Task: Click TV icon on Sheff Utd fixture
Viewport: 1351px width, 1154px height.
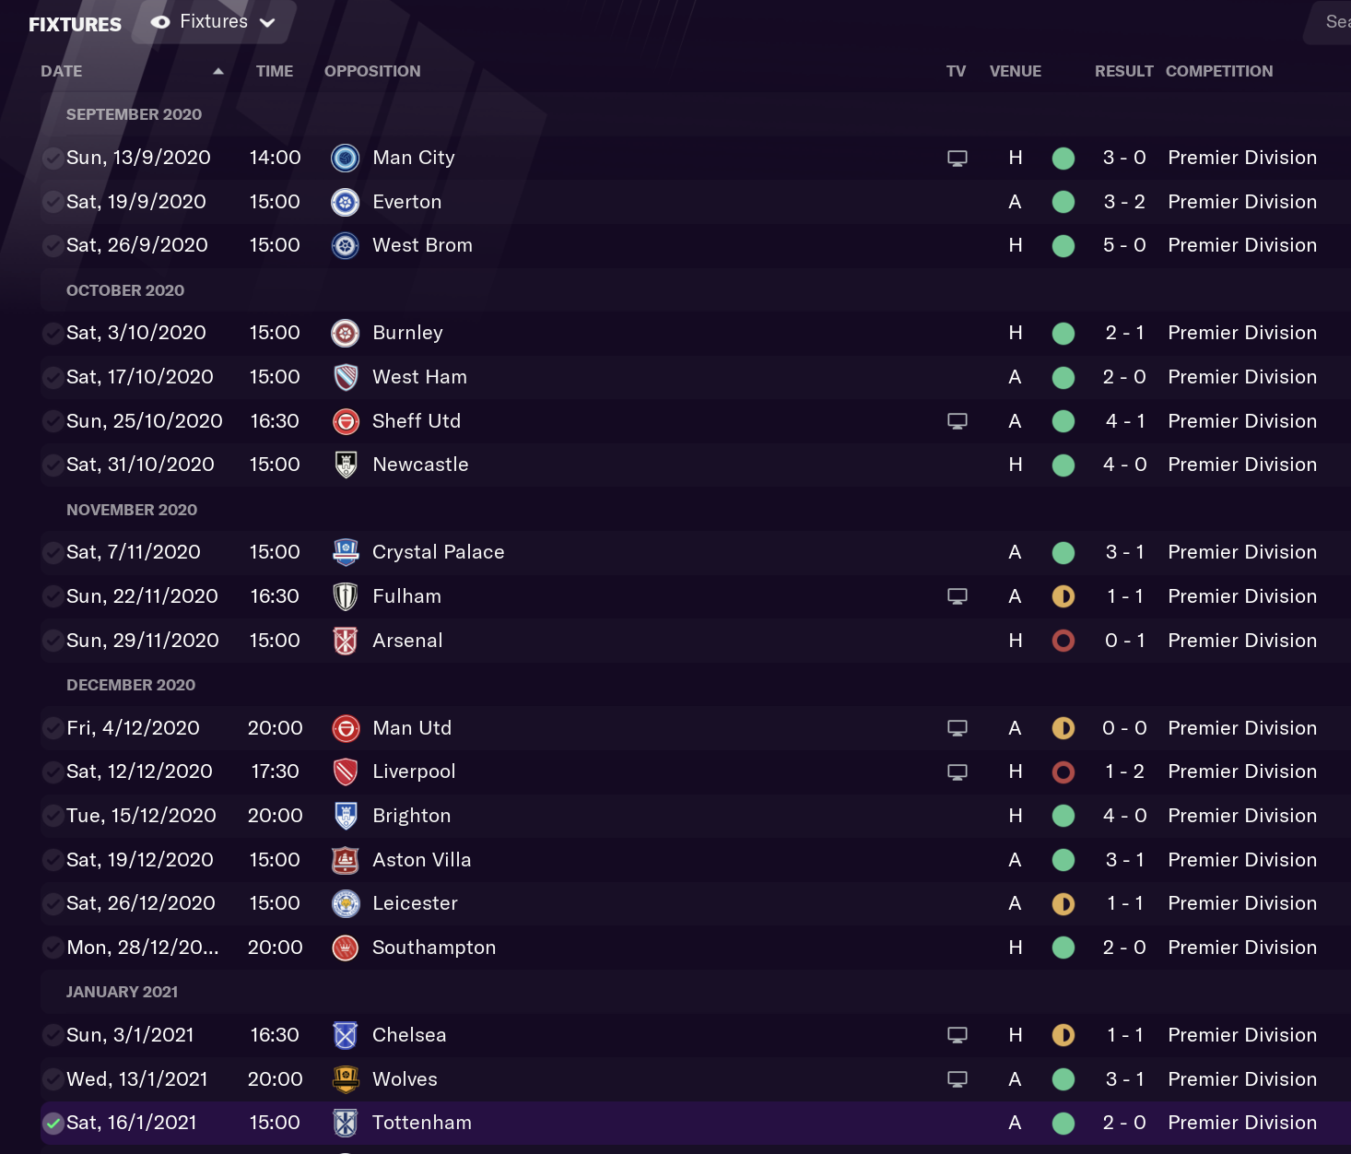Action: click(957, 421)
